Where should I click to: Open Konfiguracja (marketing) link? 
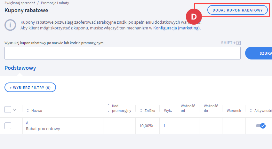(x=177, y=28)
